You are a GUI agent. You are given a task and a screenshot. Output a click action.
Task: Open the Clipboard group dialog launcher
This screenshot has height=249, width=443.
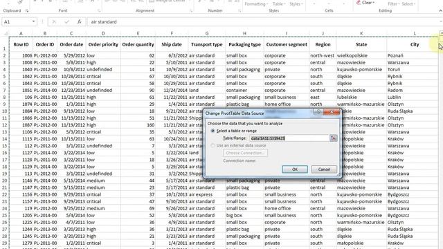pos(27,11)
